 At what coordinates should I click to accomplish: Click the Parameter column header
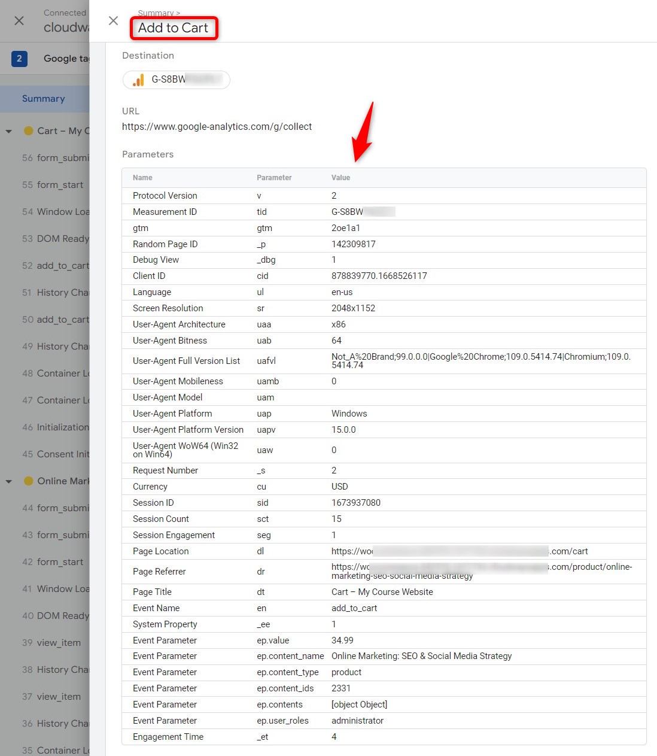(274, 178)
